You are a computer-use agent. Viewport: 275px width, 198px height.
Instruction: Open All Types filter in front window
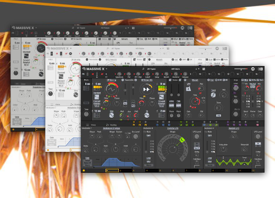[x=152, y=69]
